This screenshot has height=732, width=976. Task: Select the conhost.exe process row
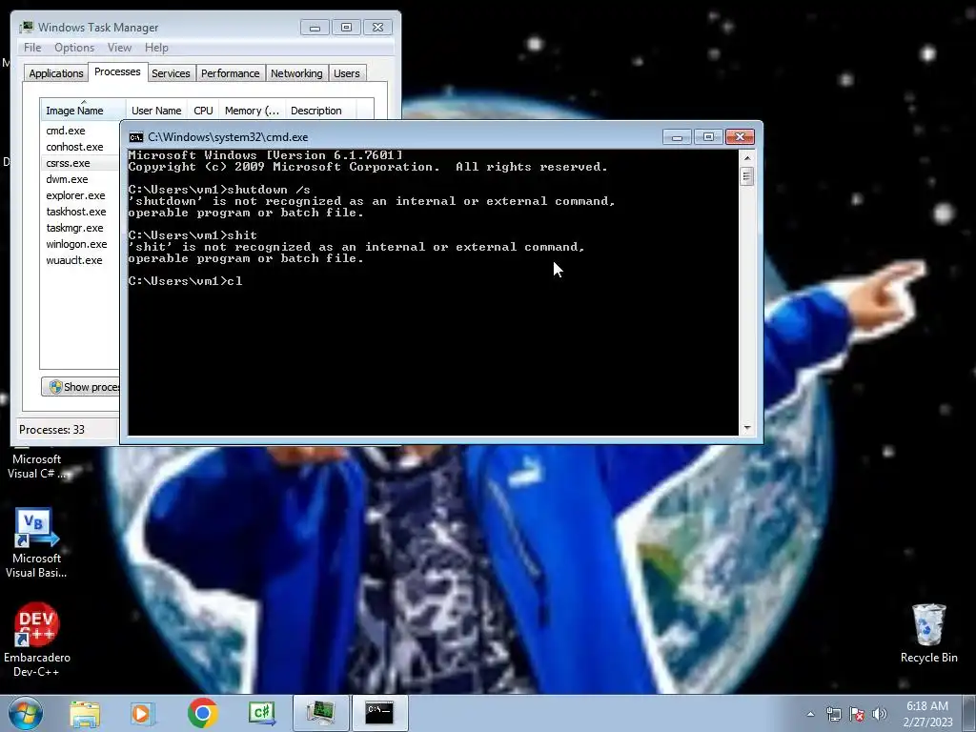80,147
